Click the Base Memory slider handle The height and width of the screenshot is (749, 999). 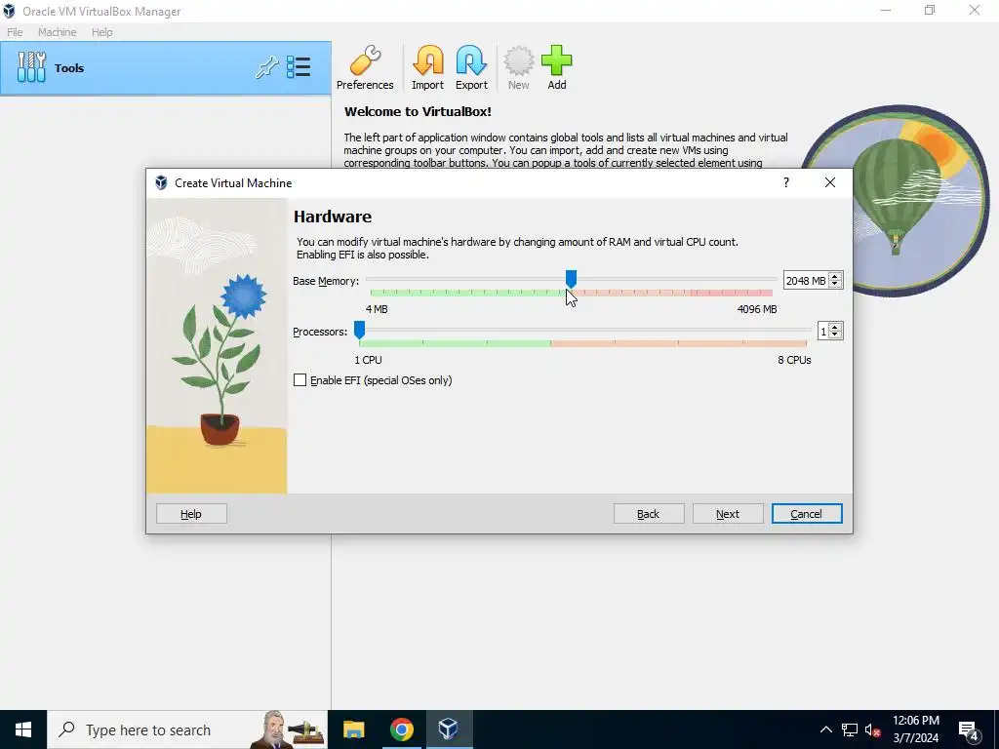pyautogui.click(x=571, y=278)
